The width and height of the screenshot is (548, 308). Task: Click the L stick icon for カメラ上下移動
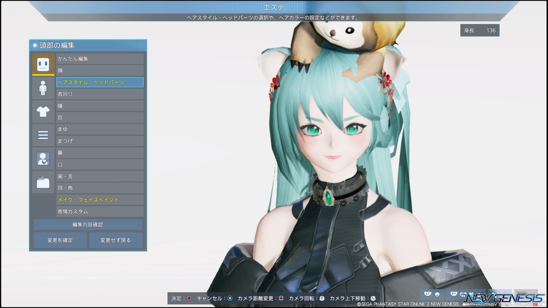[x=373, y=298]
